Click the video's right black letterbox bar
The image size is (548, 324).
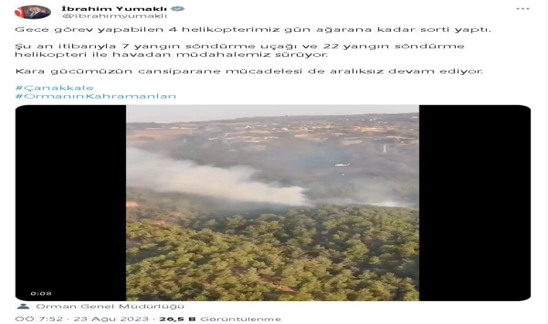pyautogui.click(x=475, y=202)
